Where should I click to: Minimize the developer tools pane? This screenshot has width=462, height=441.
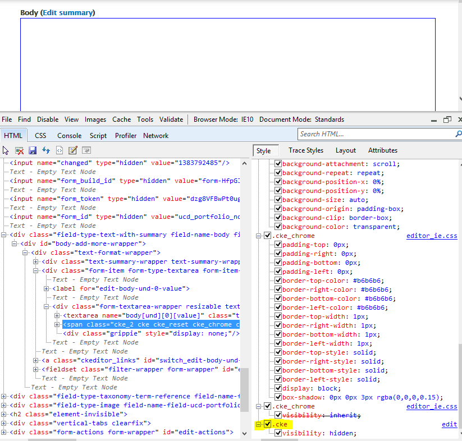434,120
